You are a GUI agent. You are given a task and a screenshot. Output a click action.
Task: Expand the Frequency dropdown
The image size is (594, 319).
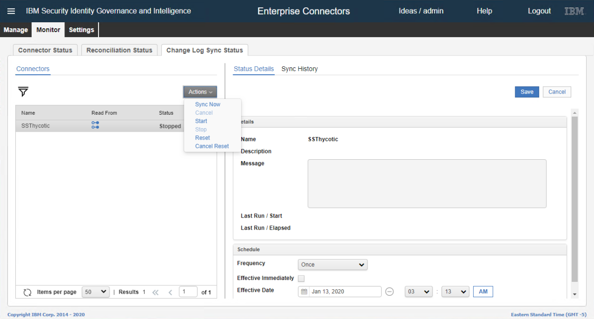[333, 265]
